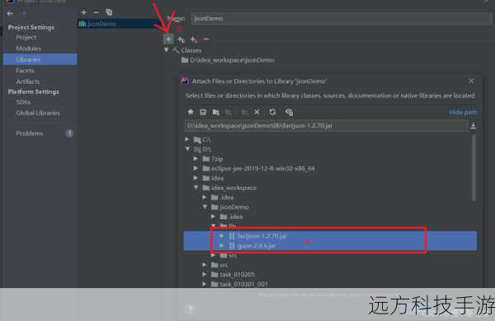Collapse the idea_workspace folder
Screen dimensions: 495x321
point(196,188)
